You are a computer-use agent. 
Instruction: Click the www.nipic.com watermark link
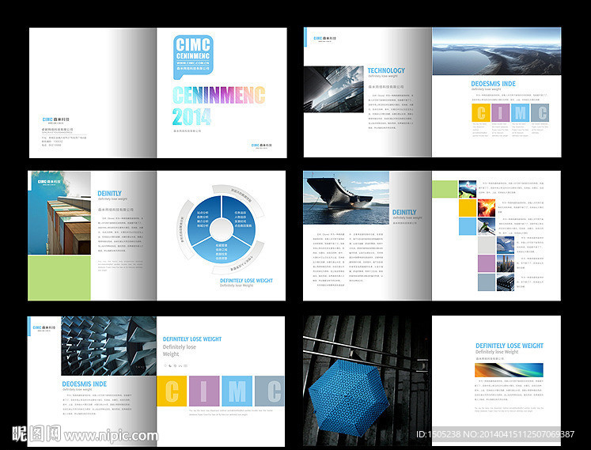click(111, 436)
